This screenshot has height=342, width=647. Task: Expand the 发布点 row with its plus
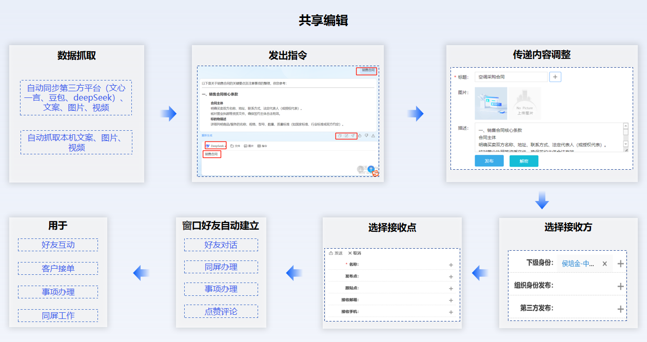451,277
